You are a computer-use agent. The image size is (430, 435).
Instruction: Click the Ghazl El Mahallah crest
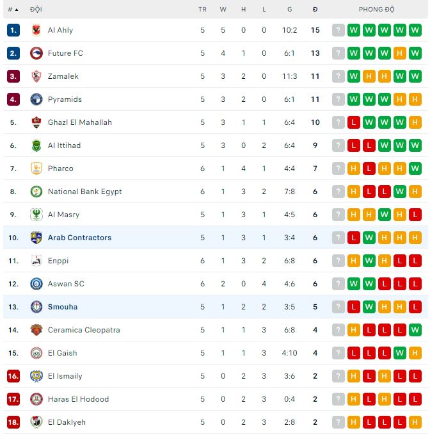click(x=36, y=122)
